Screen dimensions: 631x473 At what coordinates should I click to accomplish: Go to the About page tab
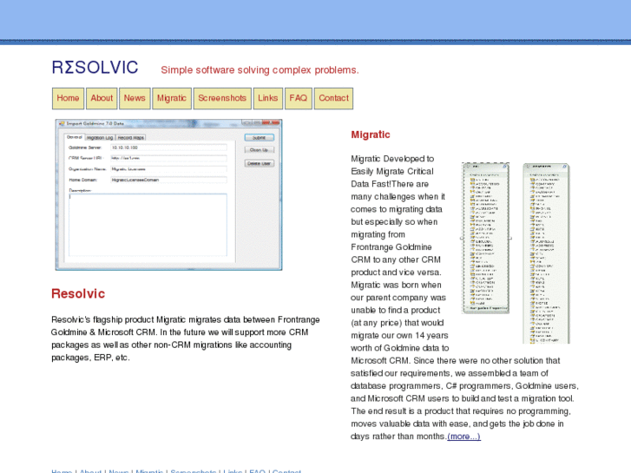click(x=102, y=98)
